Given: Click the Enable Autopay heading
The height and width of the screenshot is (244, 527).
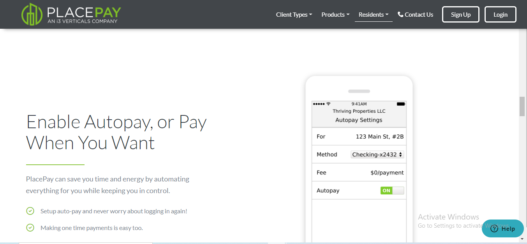Looking at the screenshot, I should (116, 132).
